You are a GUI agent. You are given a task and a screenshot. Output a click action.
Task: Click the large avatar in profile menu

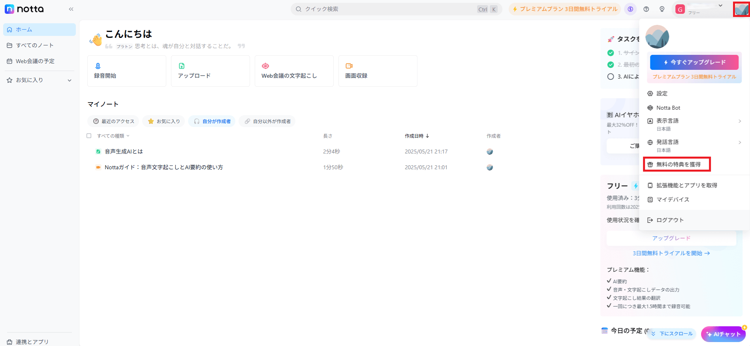(657, 37)
